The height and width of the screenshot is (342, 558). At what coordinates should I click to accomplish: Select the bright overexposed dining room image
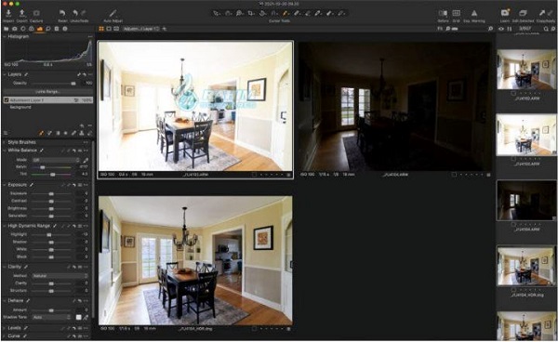click(x=195, y=106)
